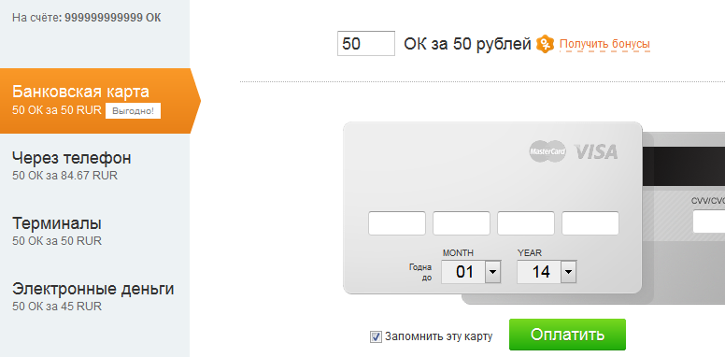
Task: Click the green "Оплатить" button
Action: [567, 335]
